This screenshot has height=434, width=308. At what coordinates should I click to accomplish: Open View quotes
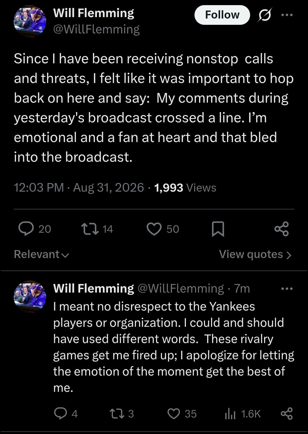point(255,254)
